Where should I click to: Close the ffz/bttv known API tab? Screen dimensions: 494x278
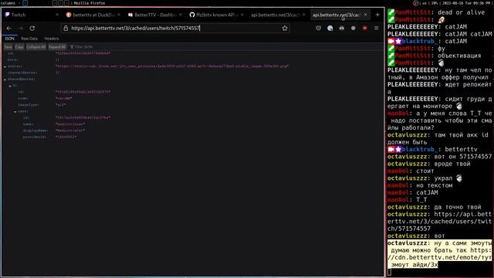pos(242,15)
